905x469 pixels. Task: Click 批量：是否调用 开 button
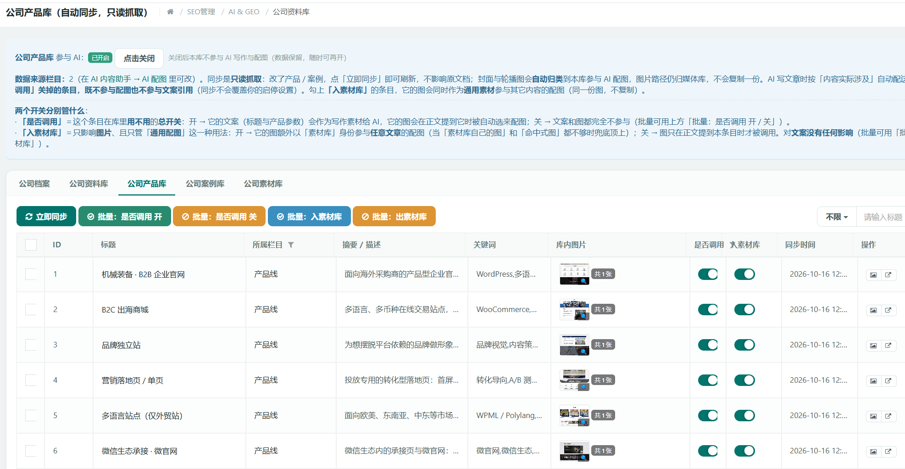point(125,216)
